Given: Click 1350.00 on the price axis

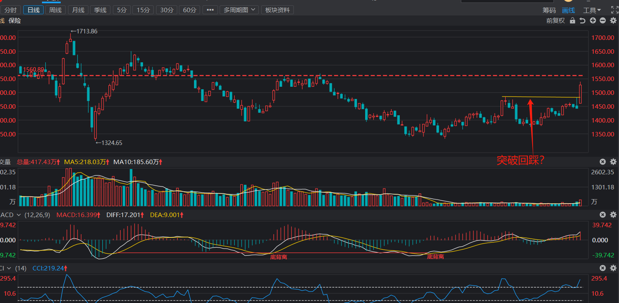Looking at the screenshot, I should pos(603,134).
